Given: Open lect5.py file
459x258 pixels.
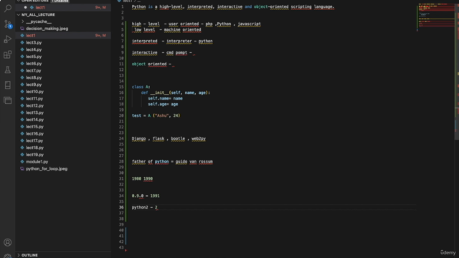Looking at the screenshot, I should (x=34, y=57).
